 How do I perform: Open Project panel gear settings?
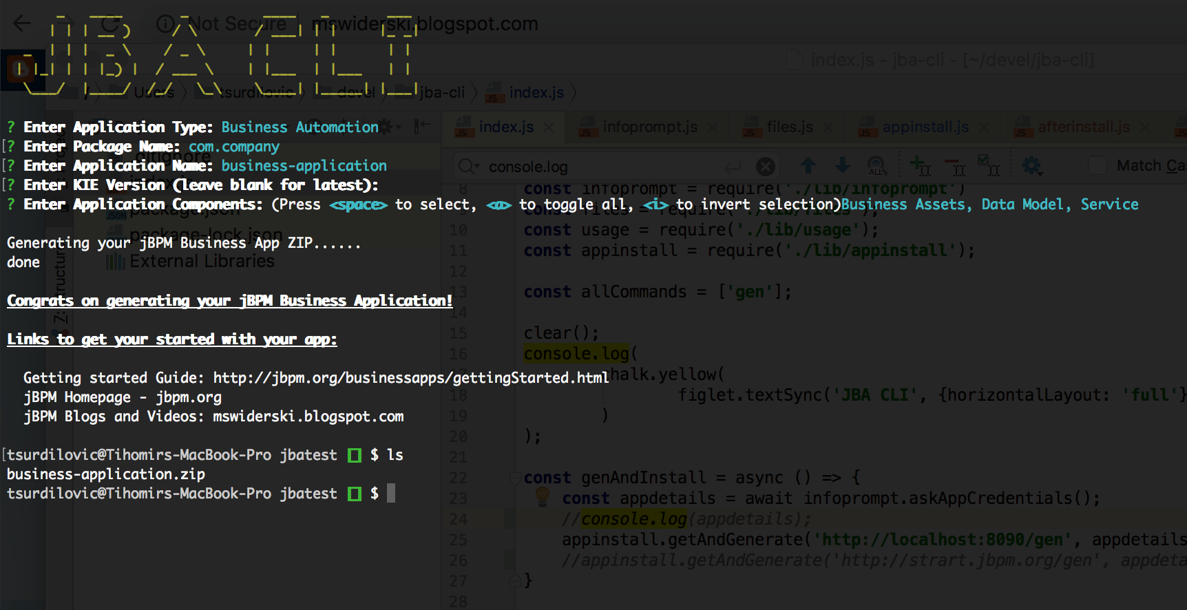pos(387,126)
